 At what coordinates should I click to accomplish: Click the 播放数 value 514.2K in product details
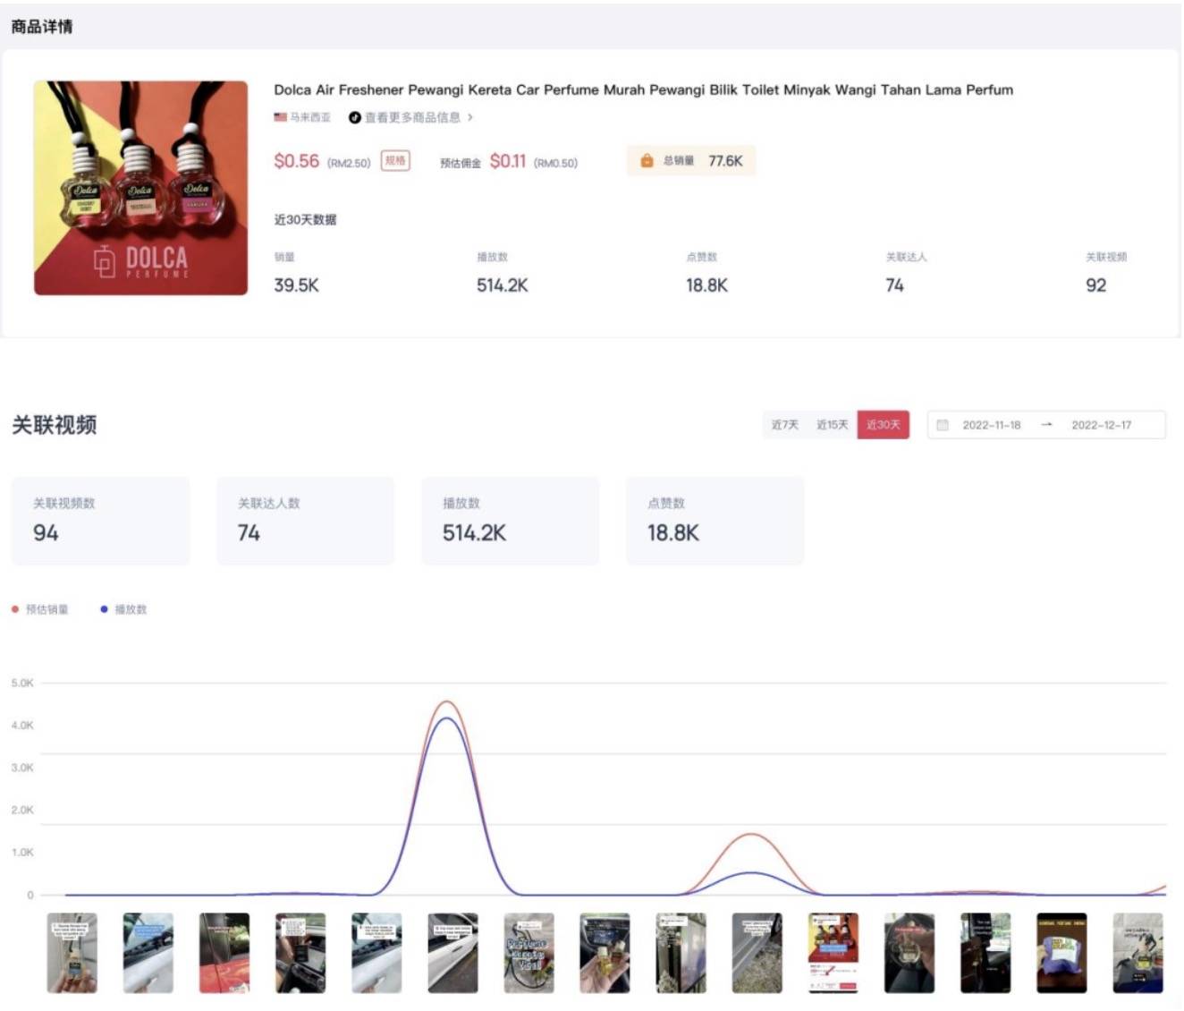click(x=502, y=285)
